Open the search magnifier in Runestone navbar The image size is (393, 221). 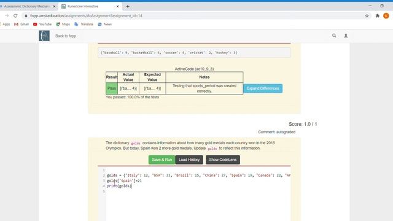pyautogui.click(x=334, y=36)
